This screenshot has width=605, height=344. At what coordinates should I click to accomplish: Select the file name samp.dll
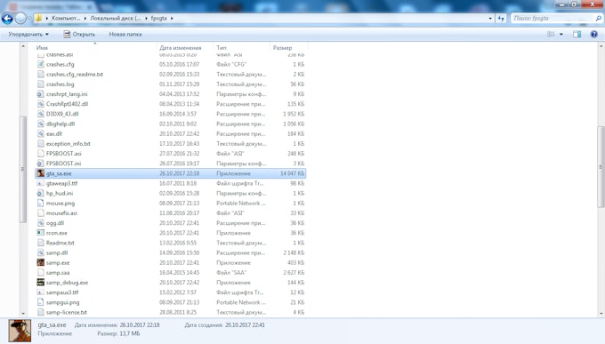(57, 253)
